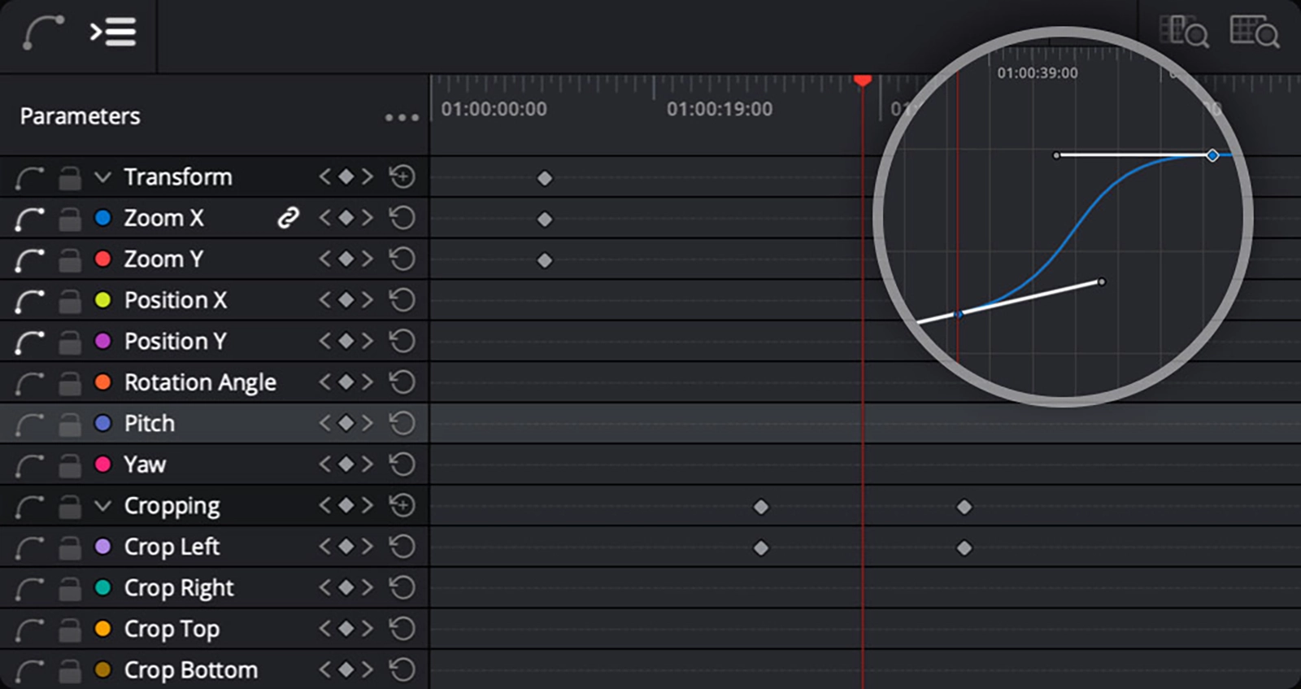Select the second Cropping keyframe diamond

click(964, 507)
